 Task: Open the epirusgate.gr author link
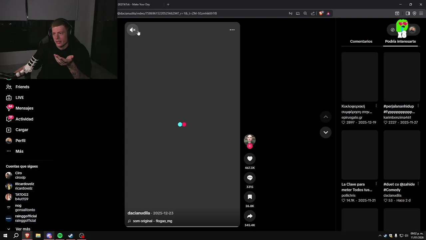[352, 117]
